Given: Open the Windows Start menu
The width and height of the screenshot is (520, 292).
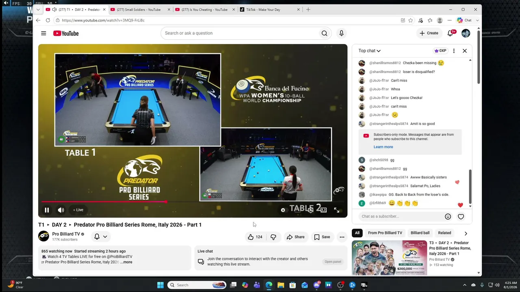Looking at the screenshot, I should pyautogui.click(x=160, y=285).
